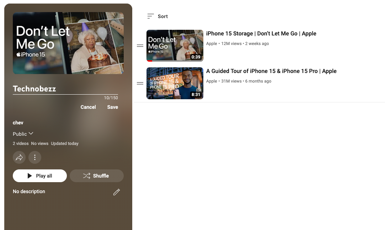Image resolution: width=385 pixels, height=230 pixels.
Task: Save the playlist title Technobezz
Action: tap(113, 107)
